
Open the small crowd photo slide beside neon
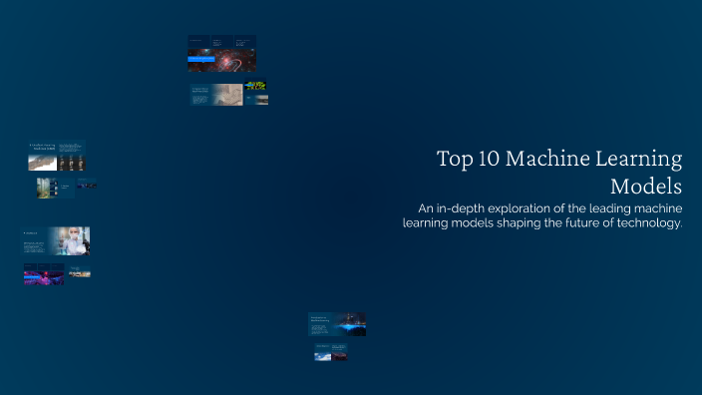pyautogui.click(x=80, y=272)
